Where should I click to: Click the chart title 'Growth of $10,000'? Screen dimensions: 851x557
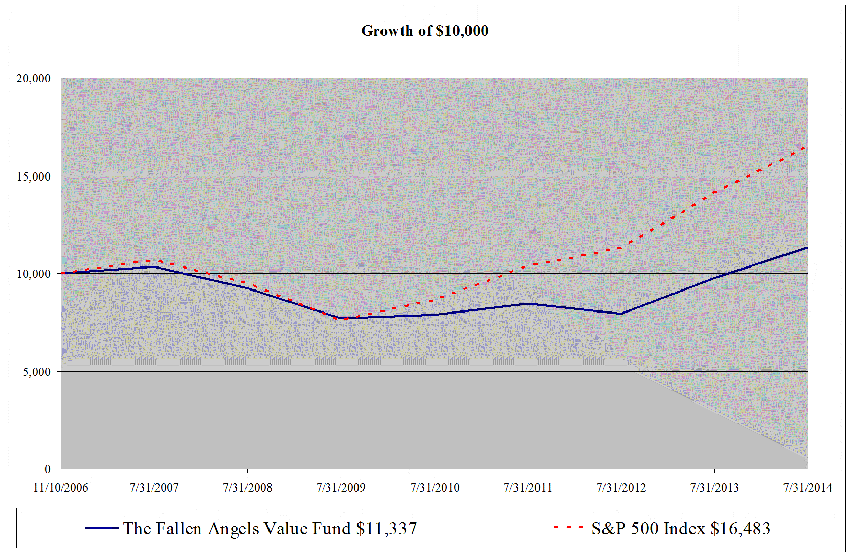pos(424,31)
